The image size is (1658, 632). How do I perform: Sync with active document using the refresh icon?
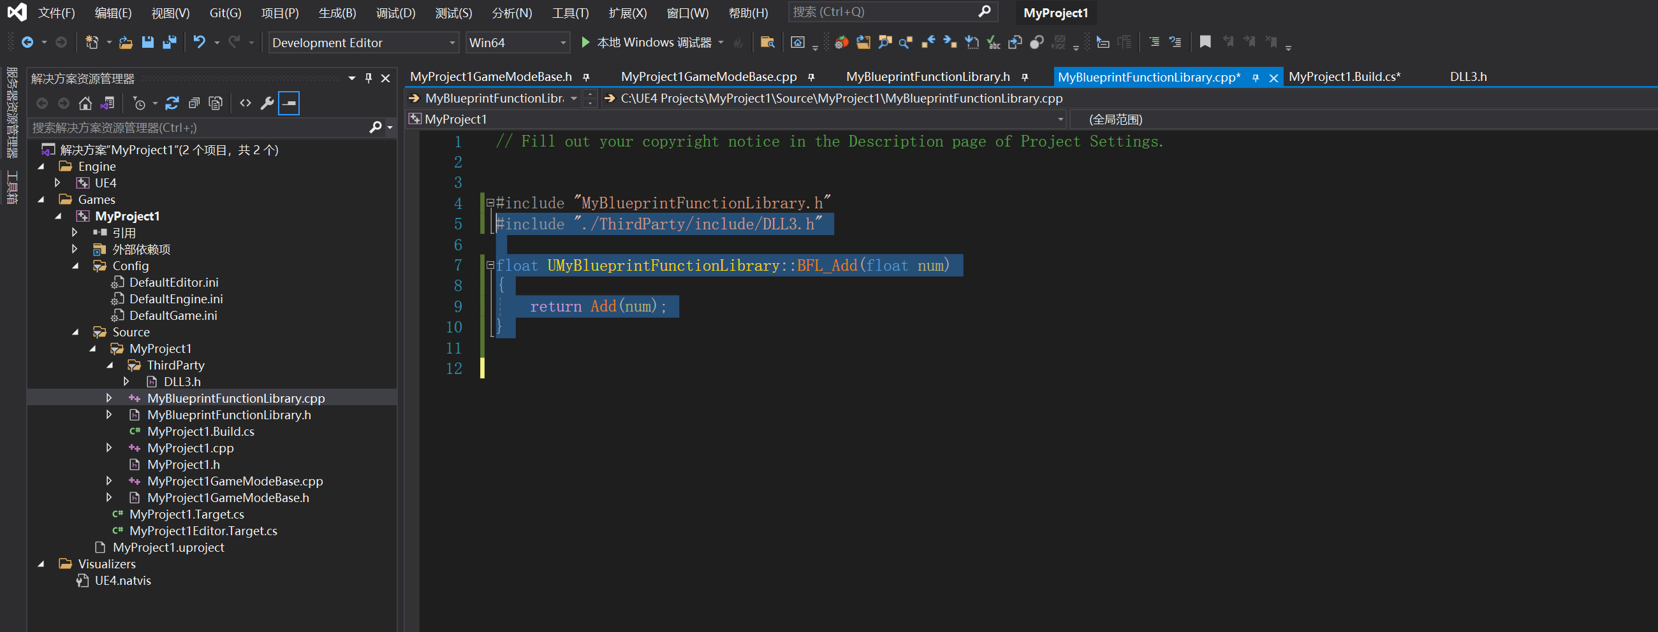tap(172, 103)
